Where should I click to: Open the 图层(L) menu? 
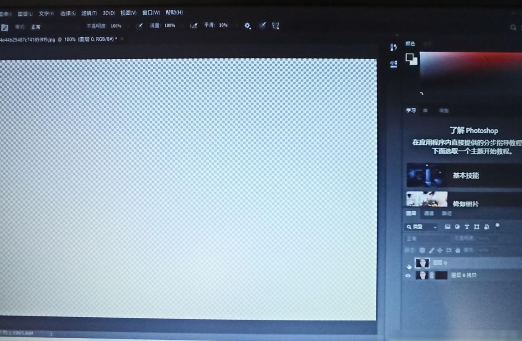tap(25, 14)
